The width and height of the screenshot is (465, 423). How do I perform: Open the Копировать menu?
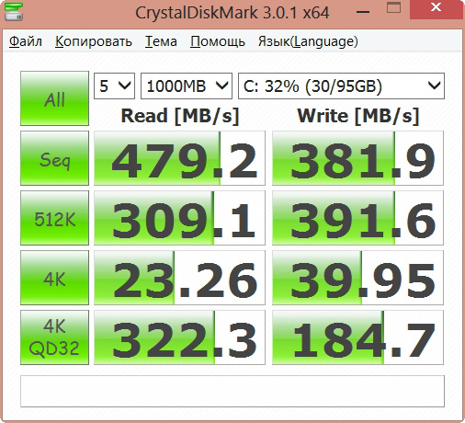pyautogui.click(x=94, y=41)
